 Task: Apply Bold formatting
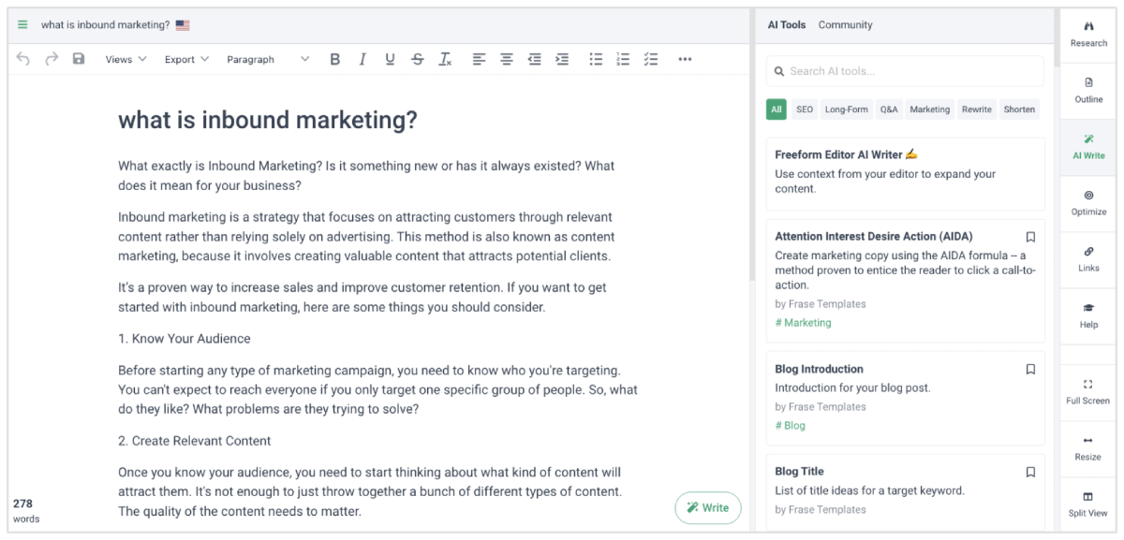334,59
